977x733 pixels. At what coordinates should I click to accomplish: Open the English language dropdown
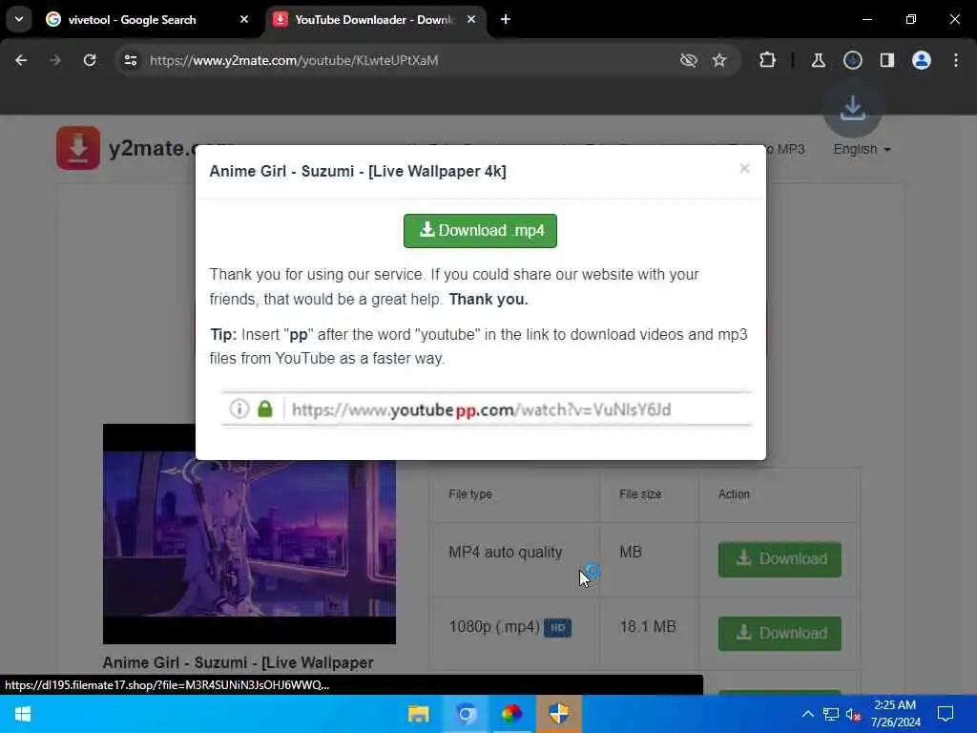click(862, 150)
